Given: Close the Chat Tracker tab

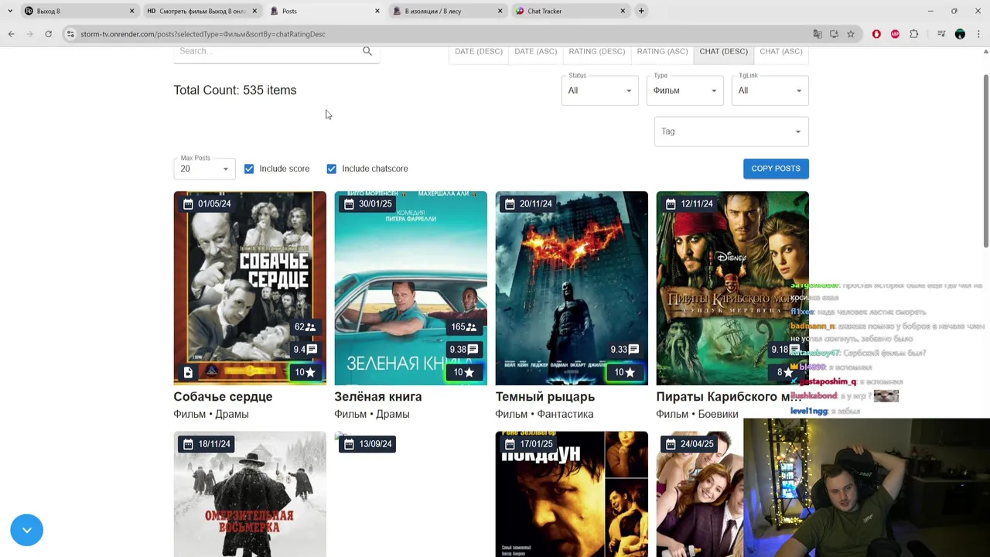Looking at the screenshot, I should coord(623,11).
